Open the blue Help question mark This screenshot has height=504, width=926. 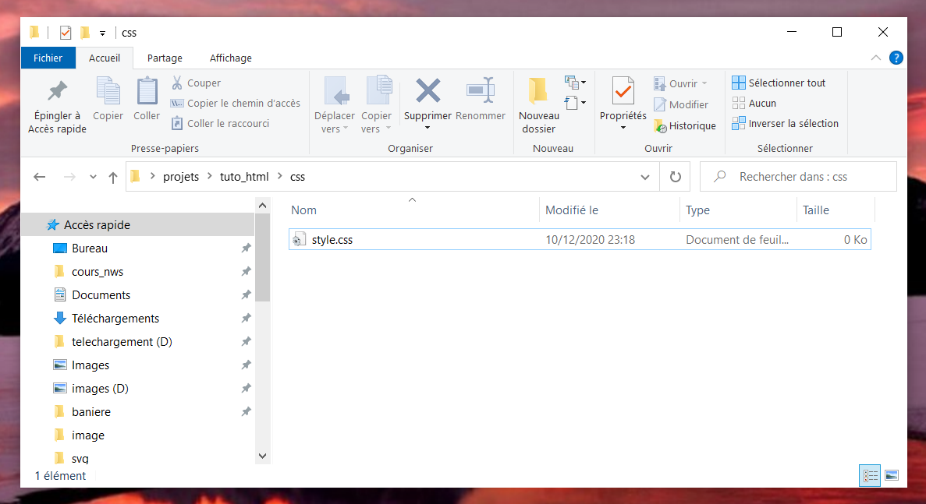tap(896, 58)
